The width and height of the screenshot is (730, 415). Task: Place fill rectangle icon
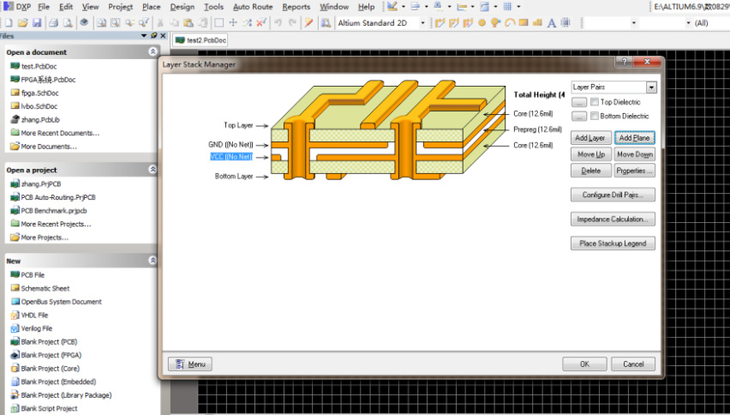pyautogui.click(x=524, y=23)
